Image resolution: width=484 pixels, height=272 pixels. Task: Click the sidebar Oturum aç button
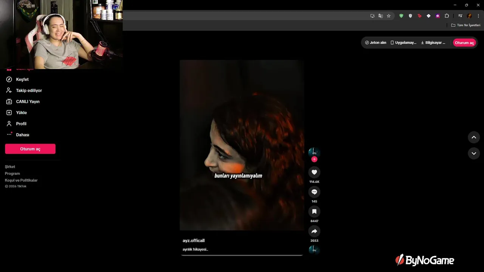(x=30, y=149)
